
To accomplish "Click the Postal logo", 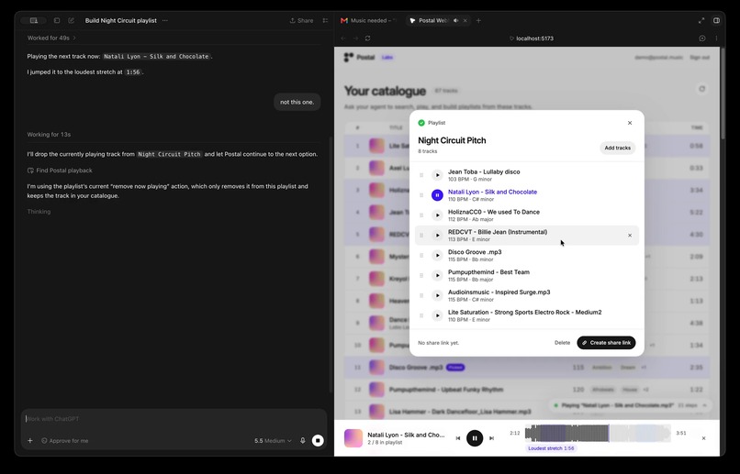I will (359, 58).
